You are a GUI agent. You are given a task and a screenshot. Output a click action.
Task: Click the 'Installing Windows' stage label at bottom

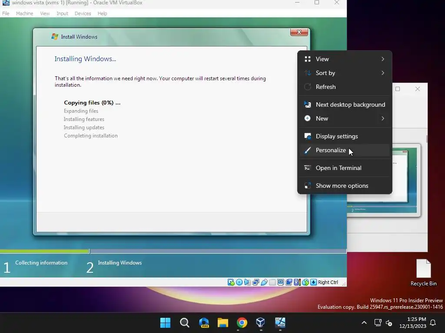(x=120, y=263)
